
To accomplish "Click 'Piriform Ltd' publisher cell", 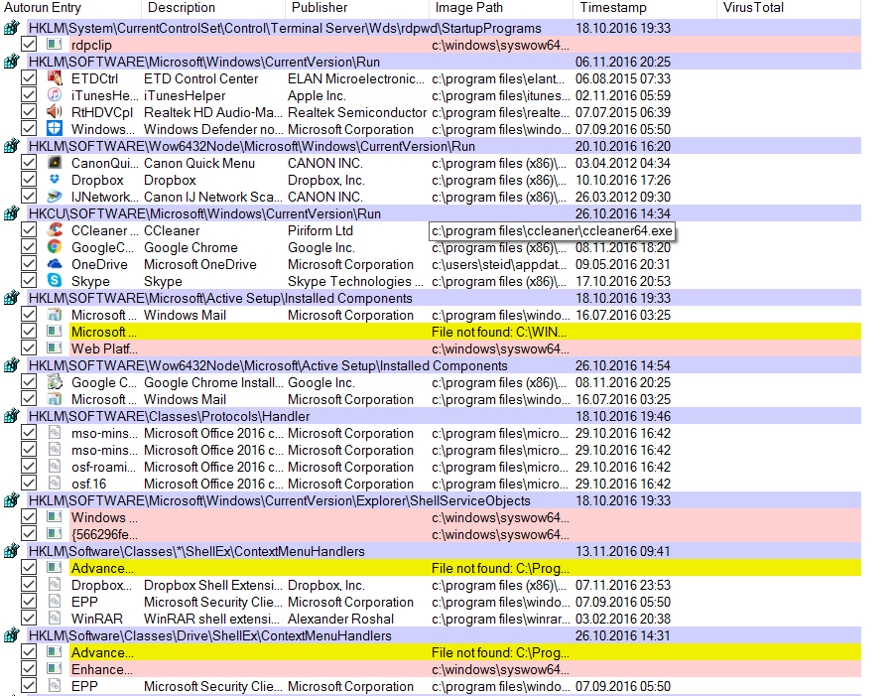I will [x=319, y=231].
